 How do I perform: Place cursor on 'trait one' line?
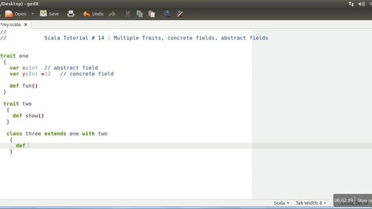14,56
